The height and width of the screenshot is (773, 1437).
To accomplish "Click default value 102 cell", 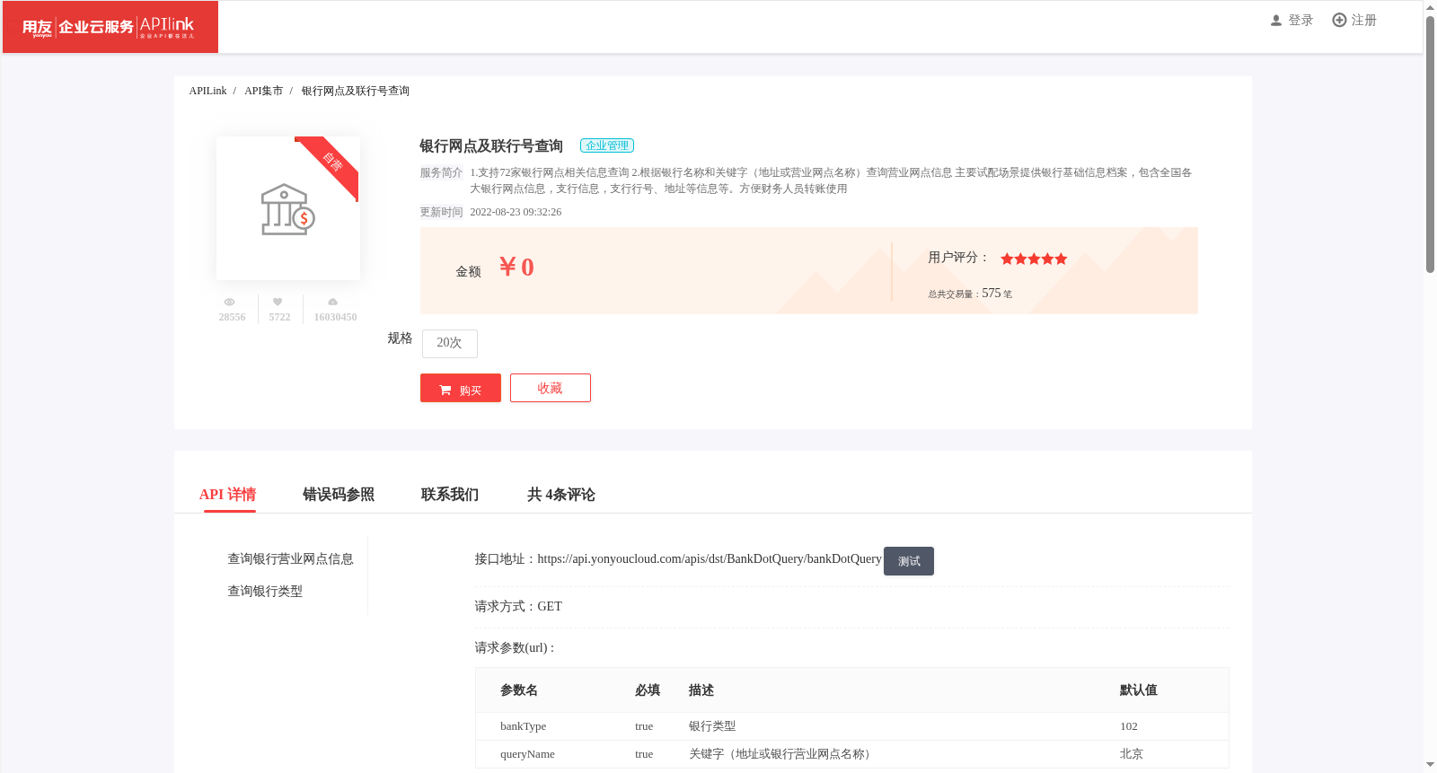I will tap(1129, 726).
